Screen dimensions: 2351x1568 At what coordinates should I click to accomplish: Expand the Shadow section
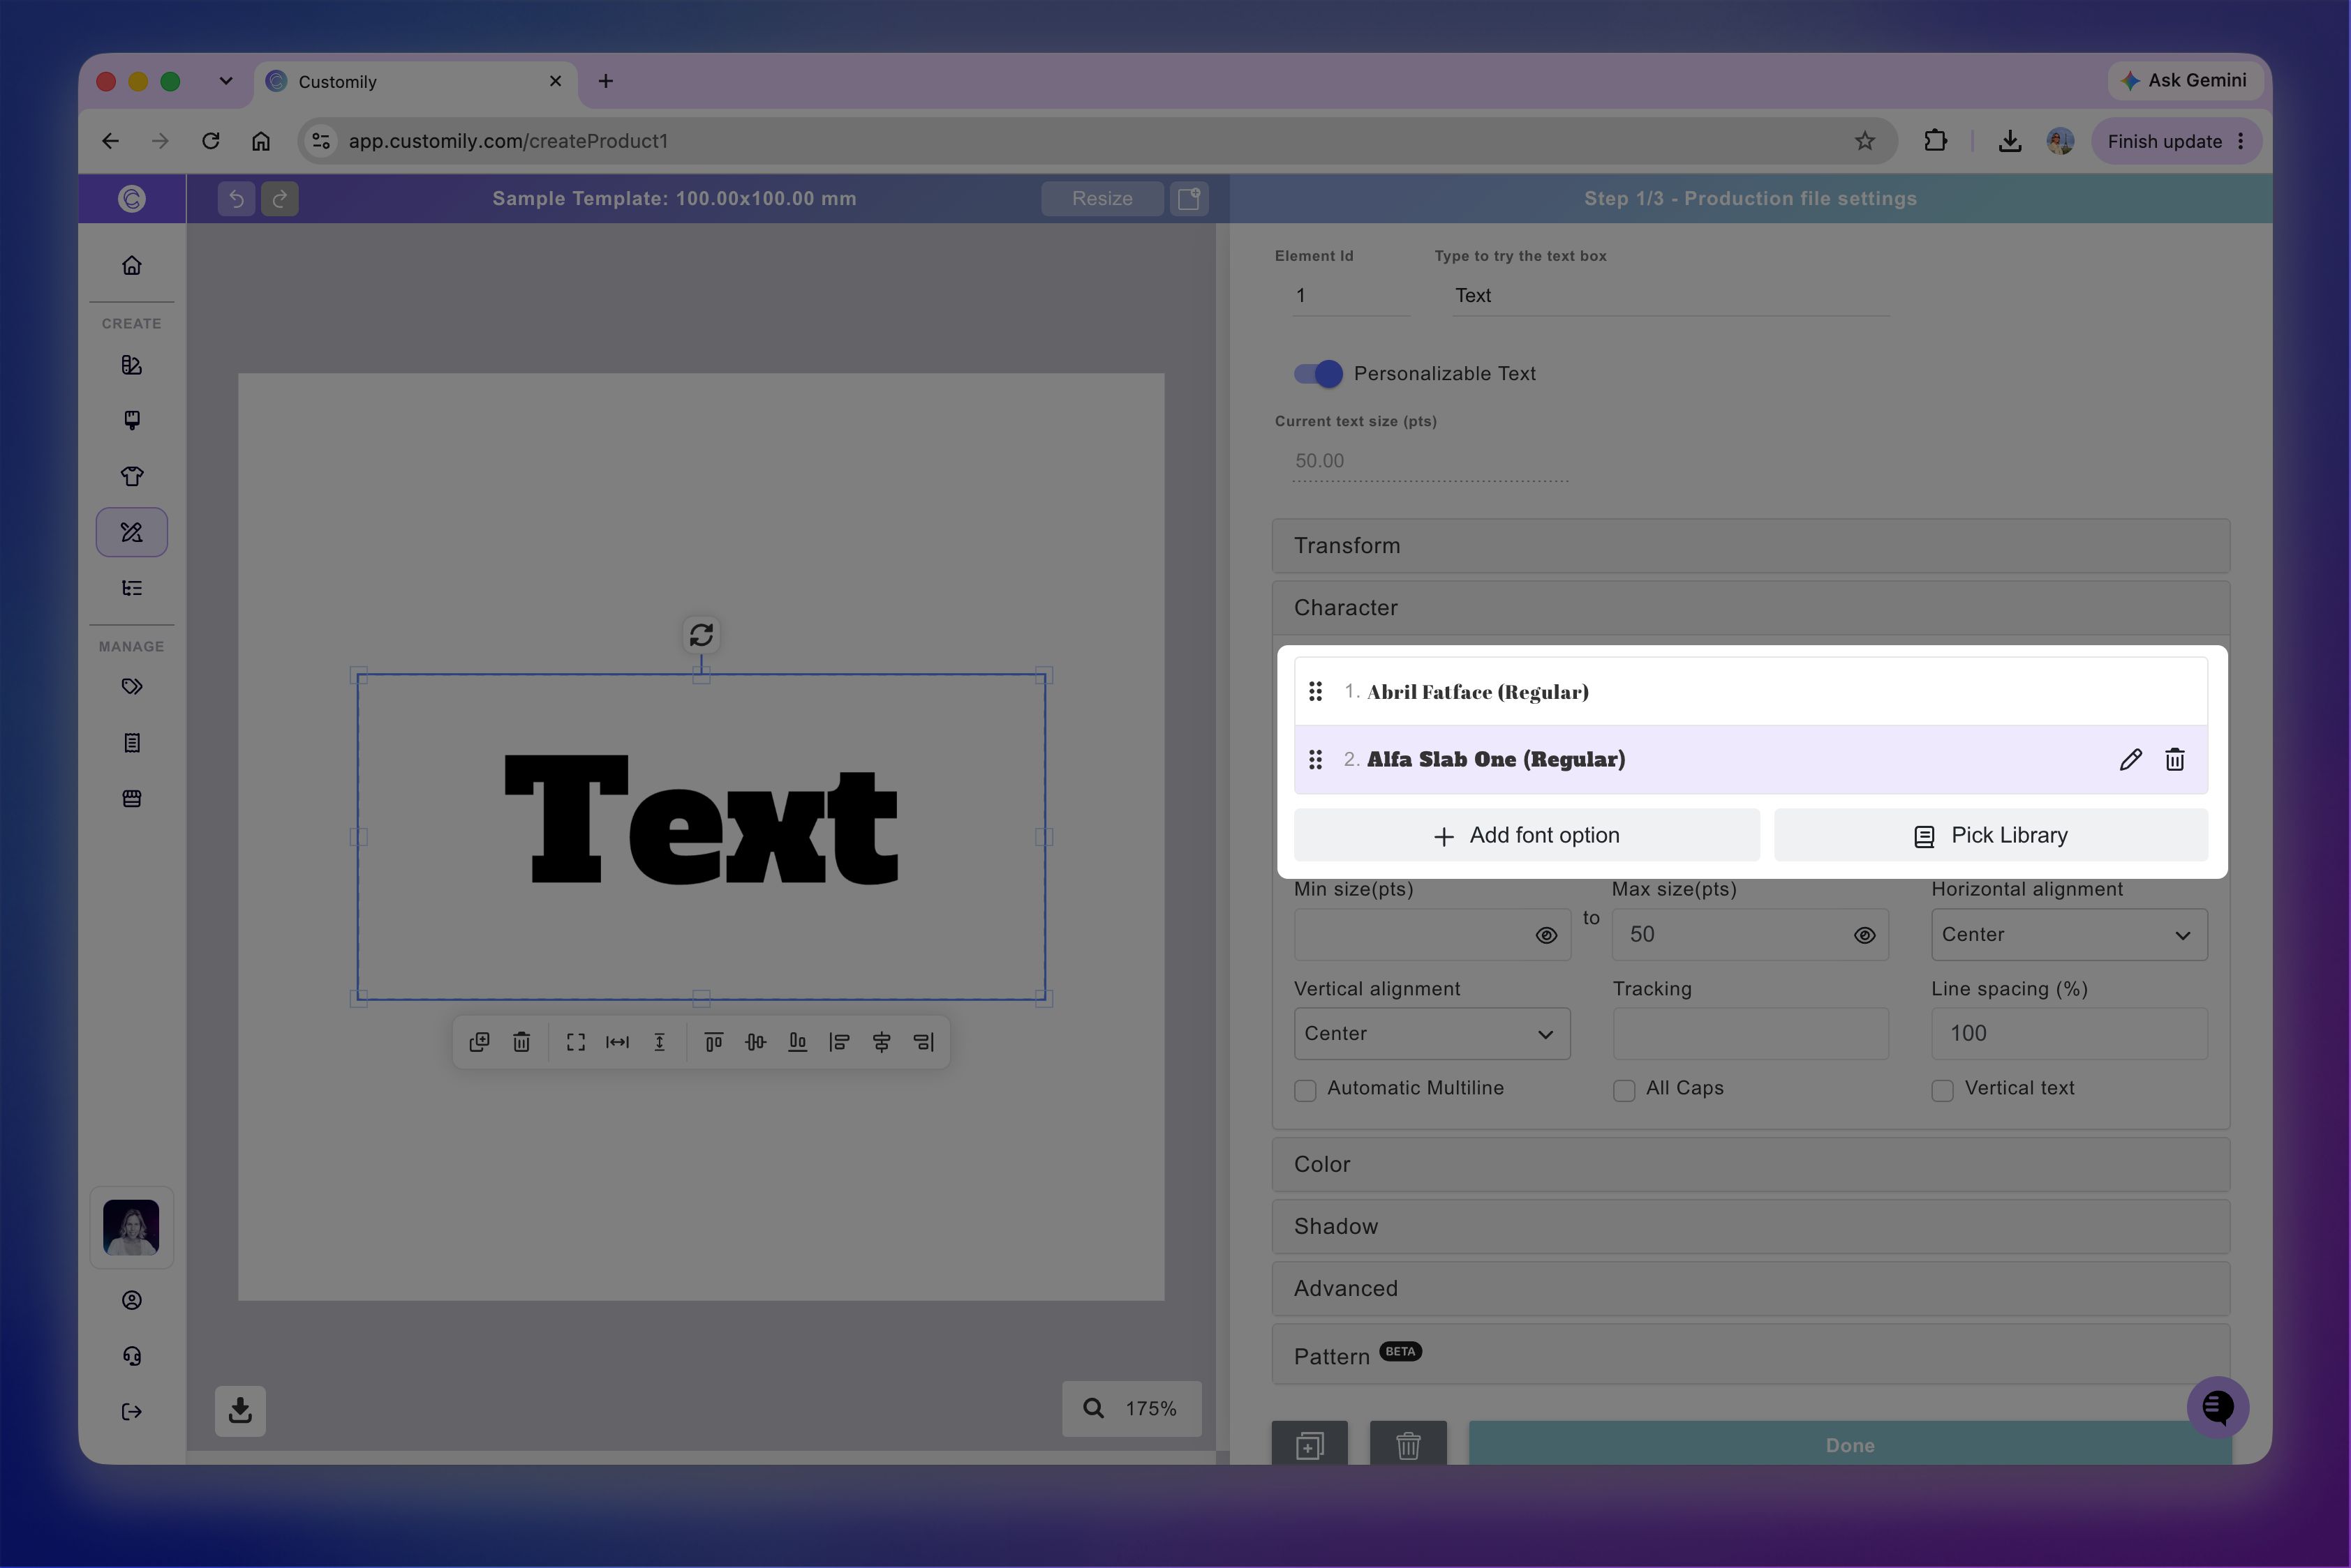[x=1751, y=1226]
